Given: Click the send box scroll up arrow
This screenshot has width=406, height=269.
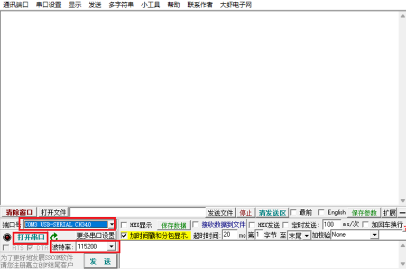Looking at the screenshot, I should click(403, 245).
